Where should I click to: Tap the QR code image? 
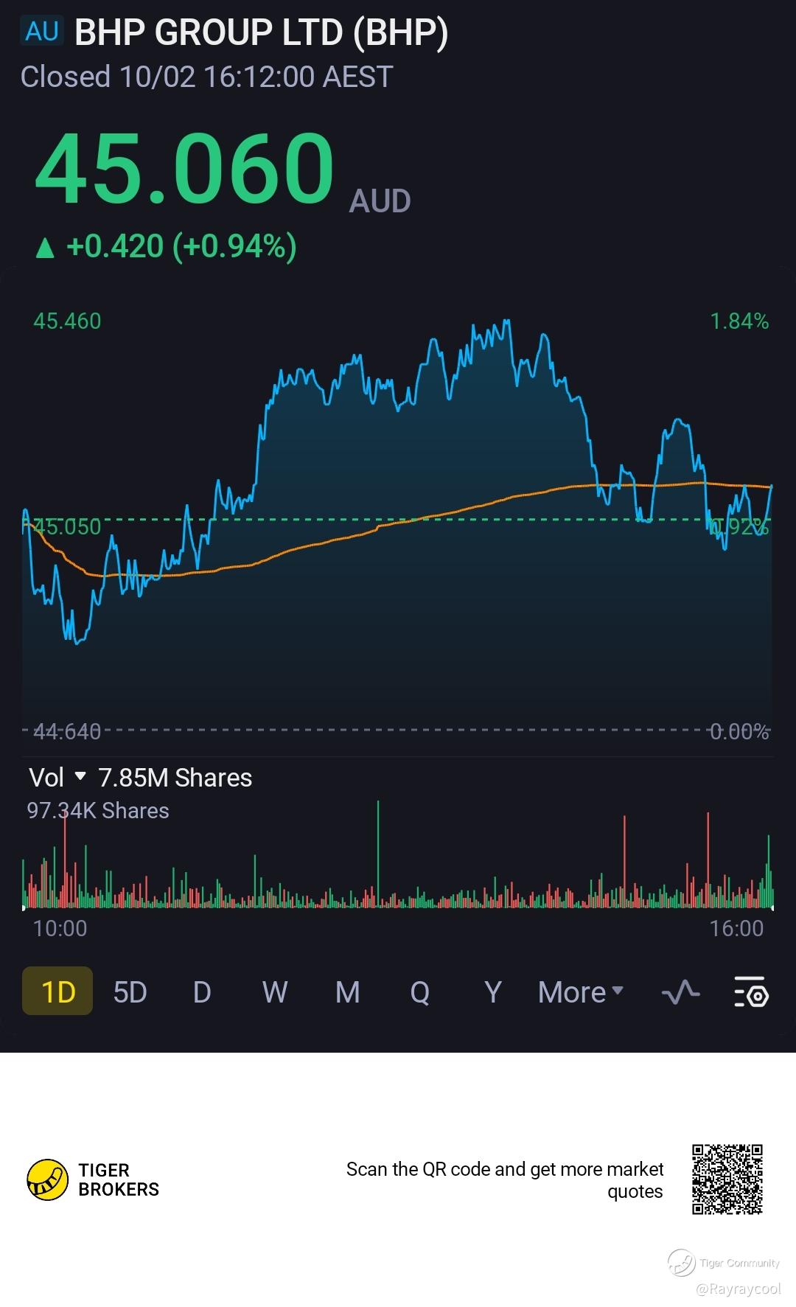pos(727,1179)
